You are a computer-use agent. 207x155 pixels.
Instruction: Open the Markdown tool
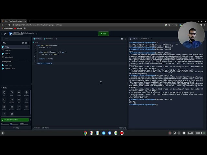click(27, 108)
